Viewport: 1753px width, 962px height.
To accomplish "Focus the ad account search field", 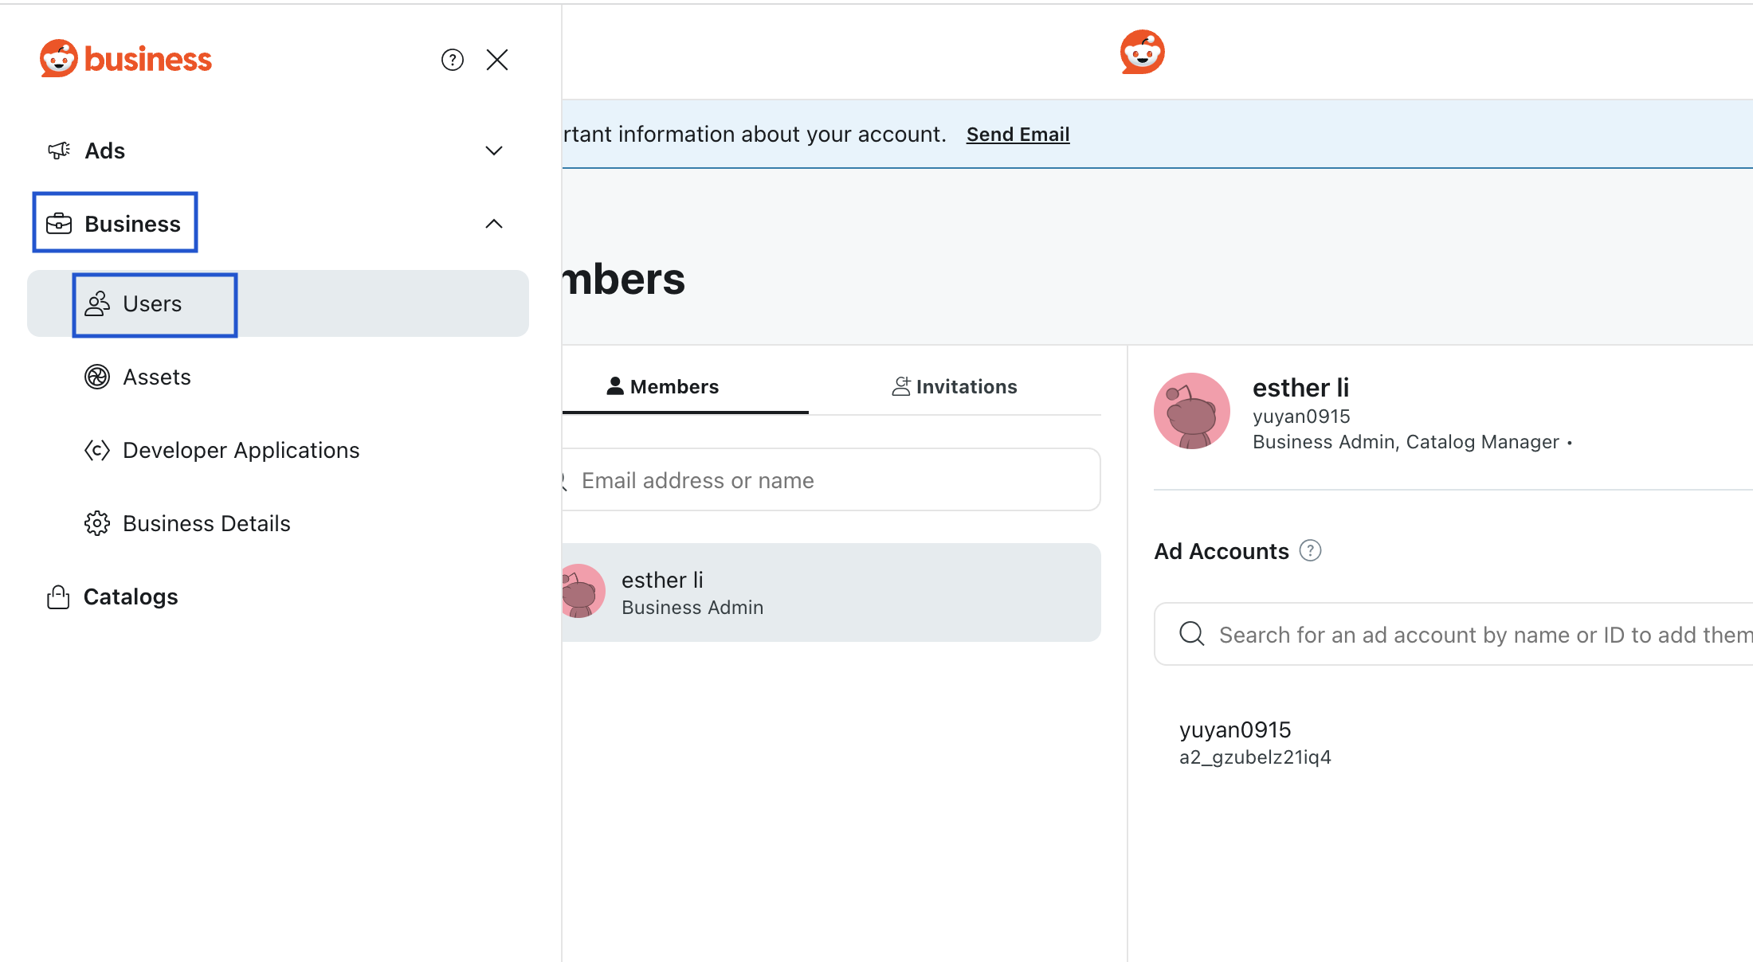I will click(1453, 634).
